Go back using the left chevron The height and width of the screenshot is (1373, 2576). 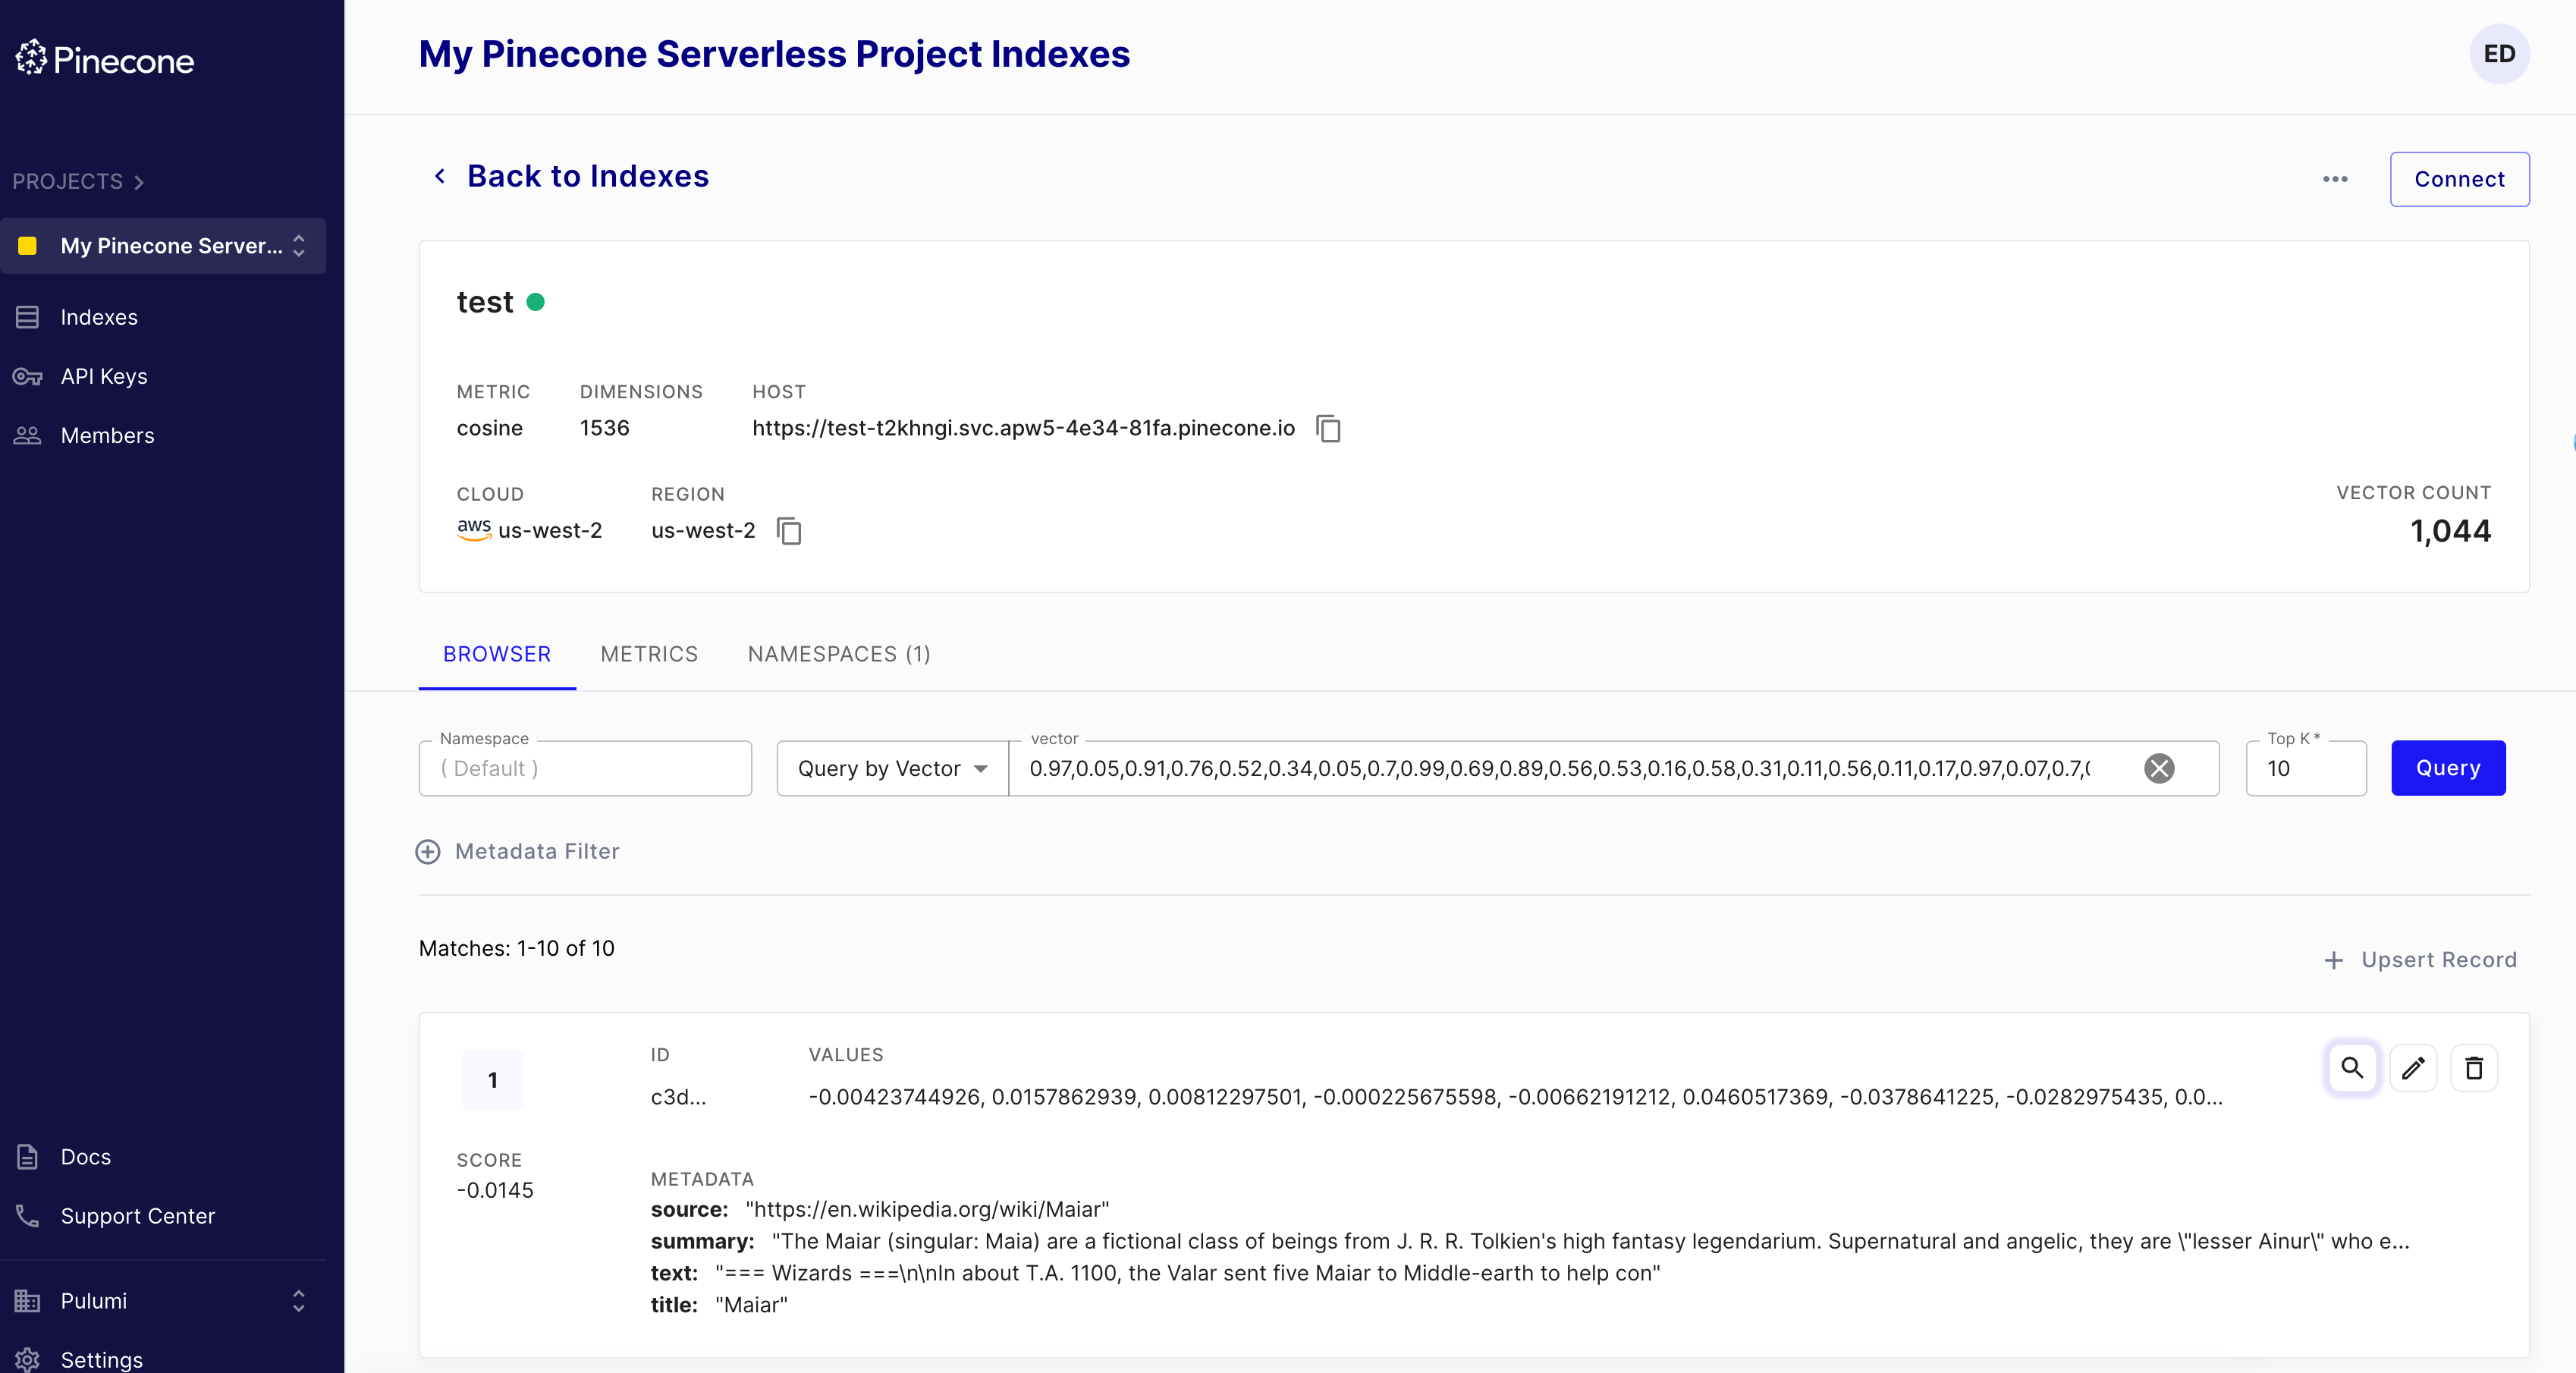(x=440, y=176)
